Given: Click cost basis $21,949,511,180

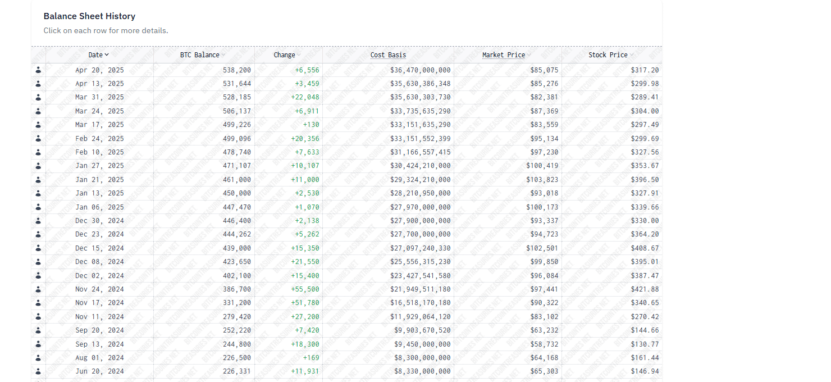Looking at the screenshot, I should [421, 289].
